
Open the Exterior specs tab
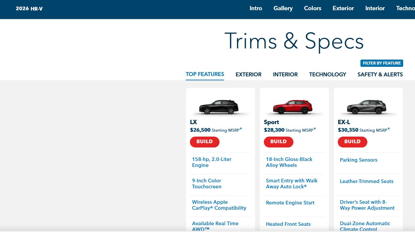(248, 74)
